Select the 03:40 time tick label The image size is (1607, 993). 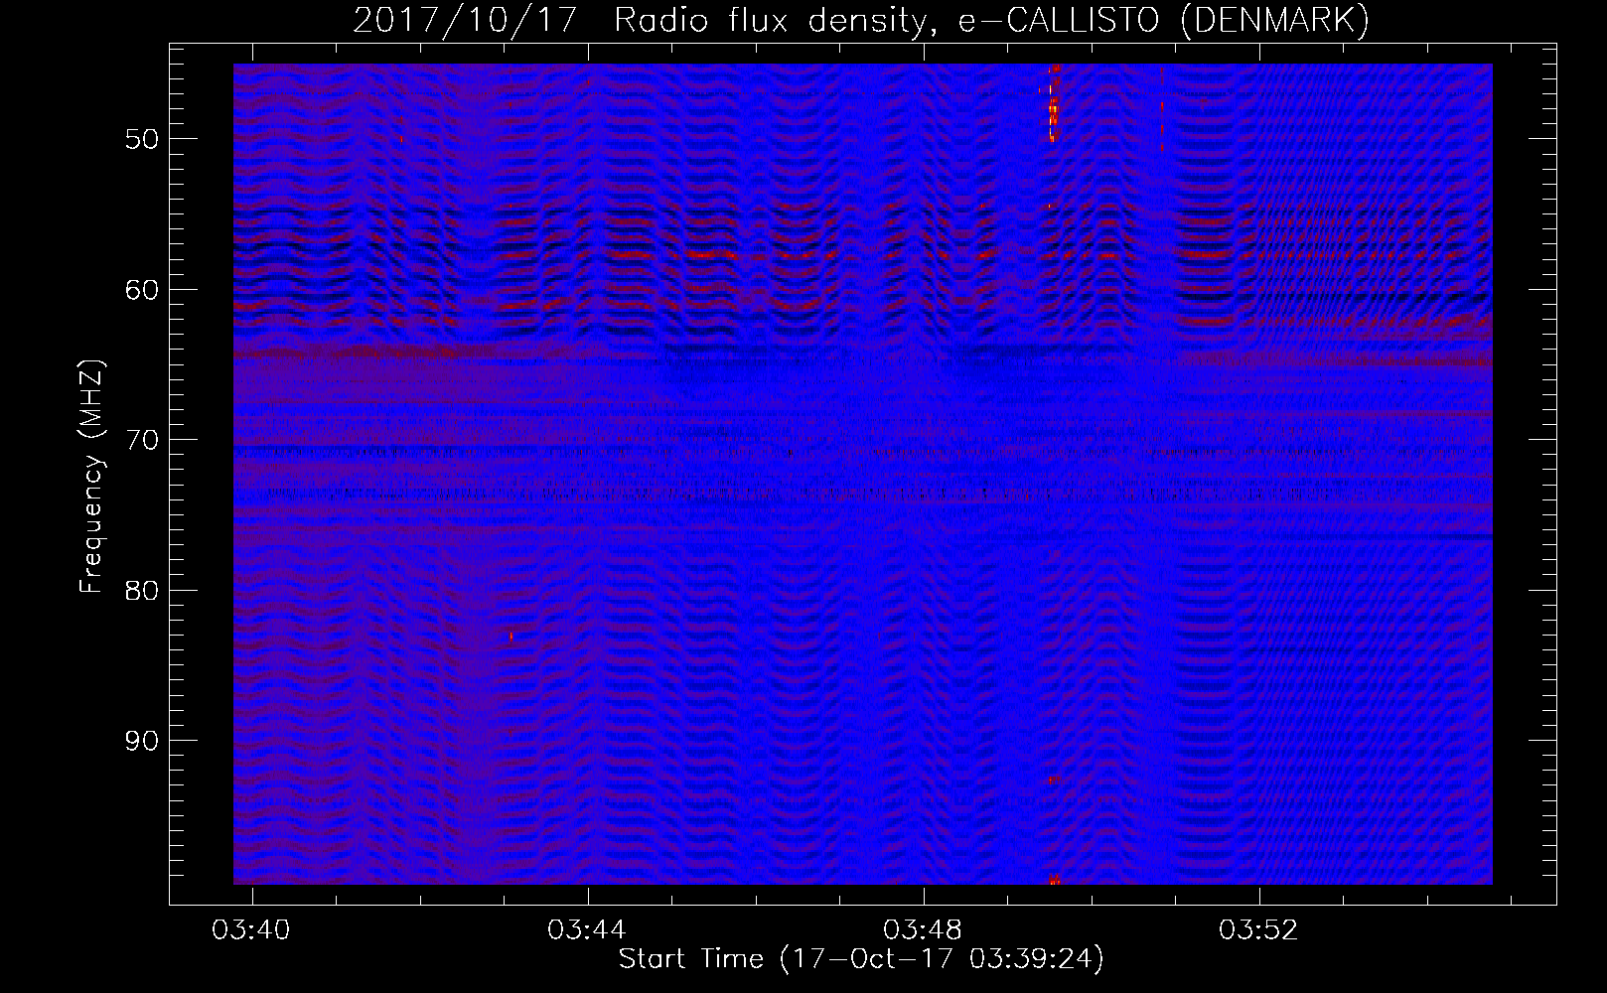(252, 930)
